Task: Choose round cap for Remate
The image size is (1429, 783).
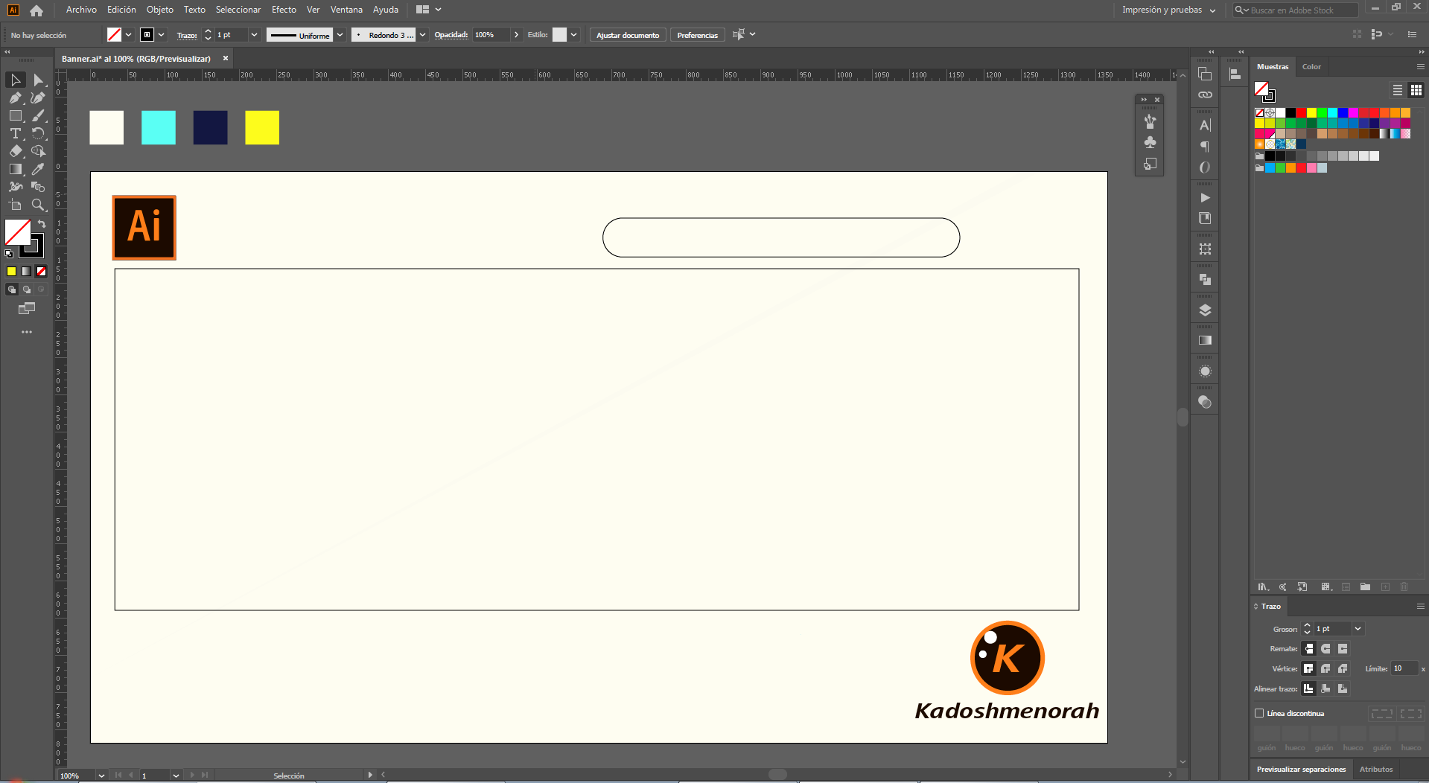Action: (x=1325, y=649)
